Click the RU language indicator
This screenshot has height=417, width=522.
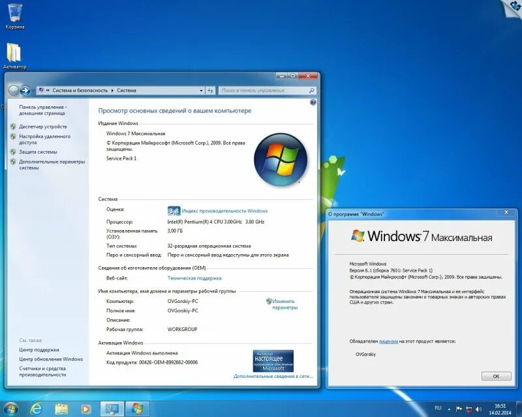pyautogui.click(x=438, y=408)
